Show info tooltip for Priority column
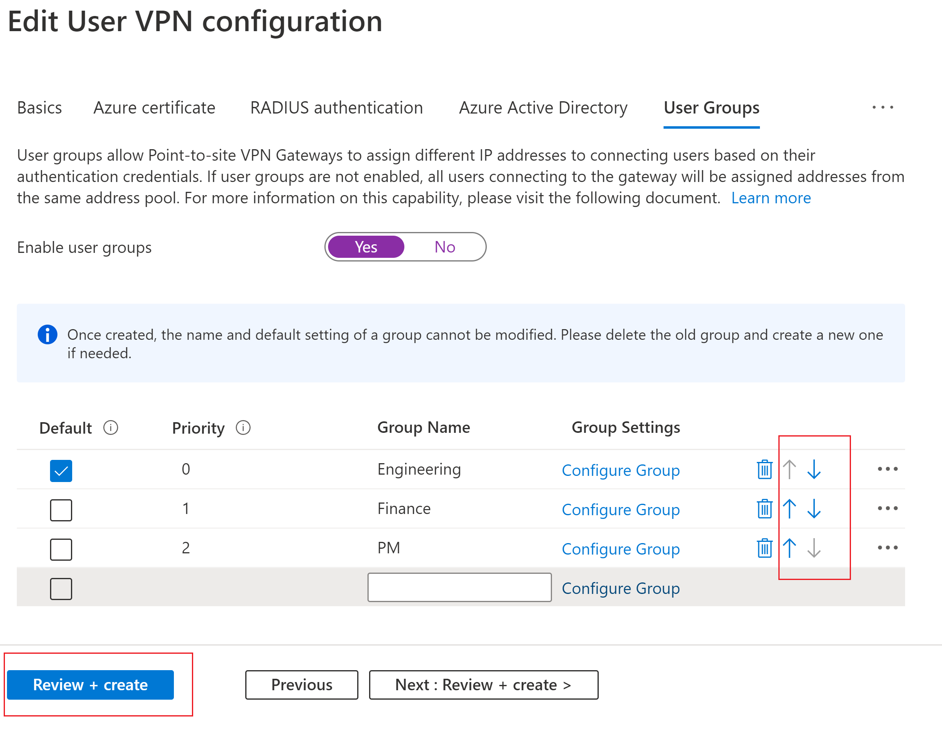The image size is (942, 730). tap(243, 428)
